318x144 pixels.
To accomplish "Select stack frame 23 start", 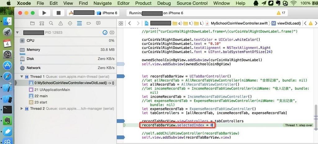I will click(65, 102).
